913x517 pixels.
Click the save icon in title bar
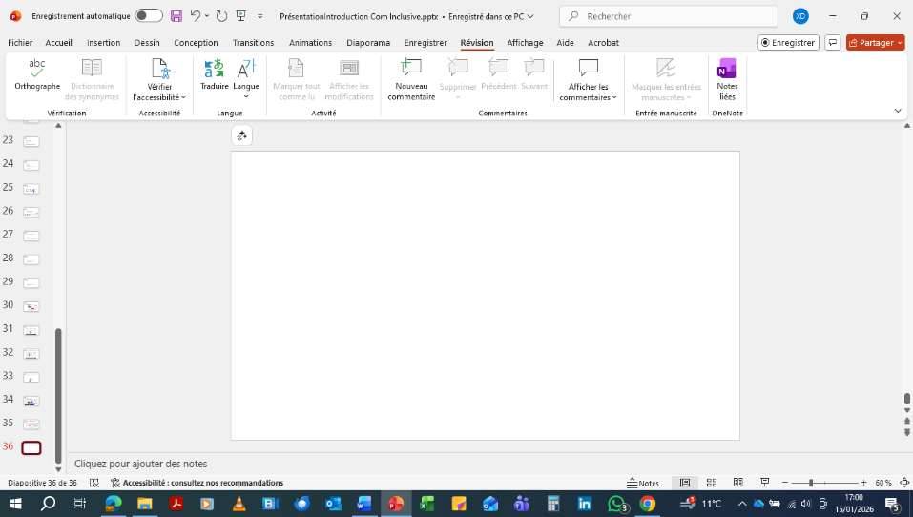coord(176,16)
